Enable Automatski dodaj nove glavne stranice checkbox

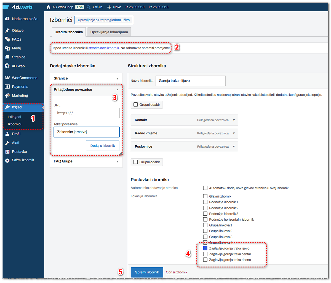[x=205, y=188]
